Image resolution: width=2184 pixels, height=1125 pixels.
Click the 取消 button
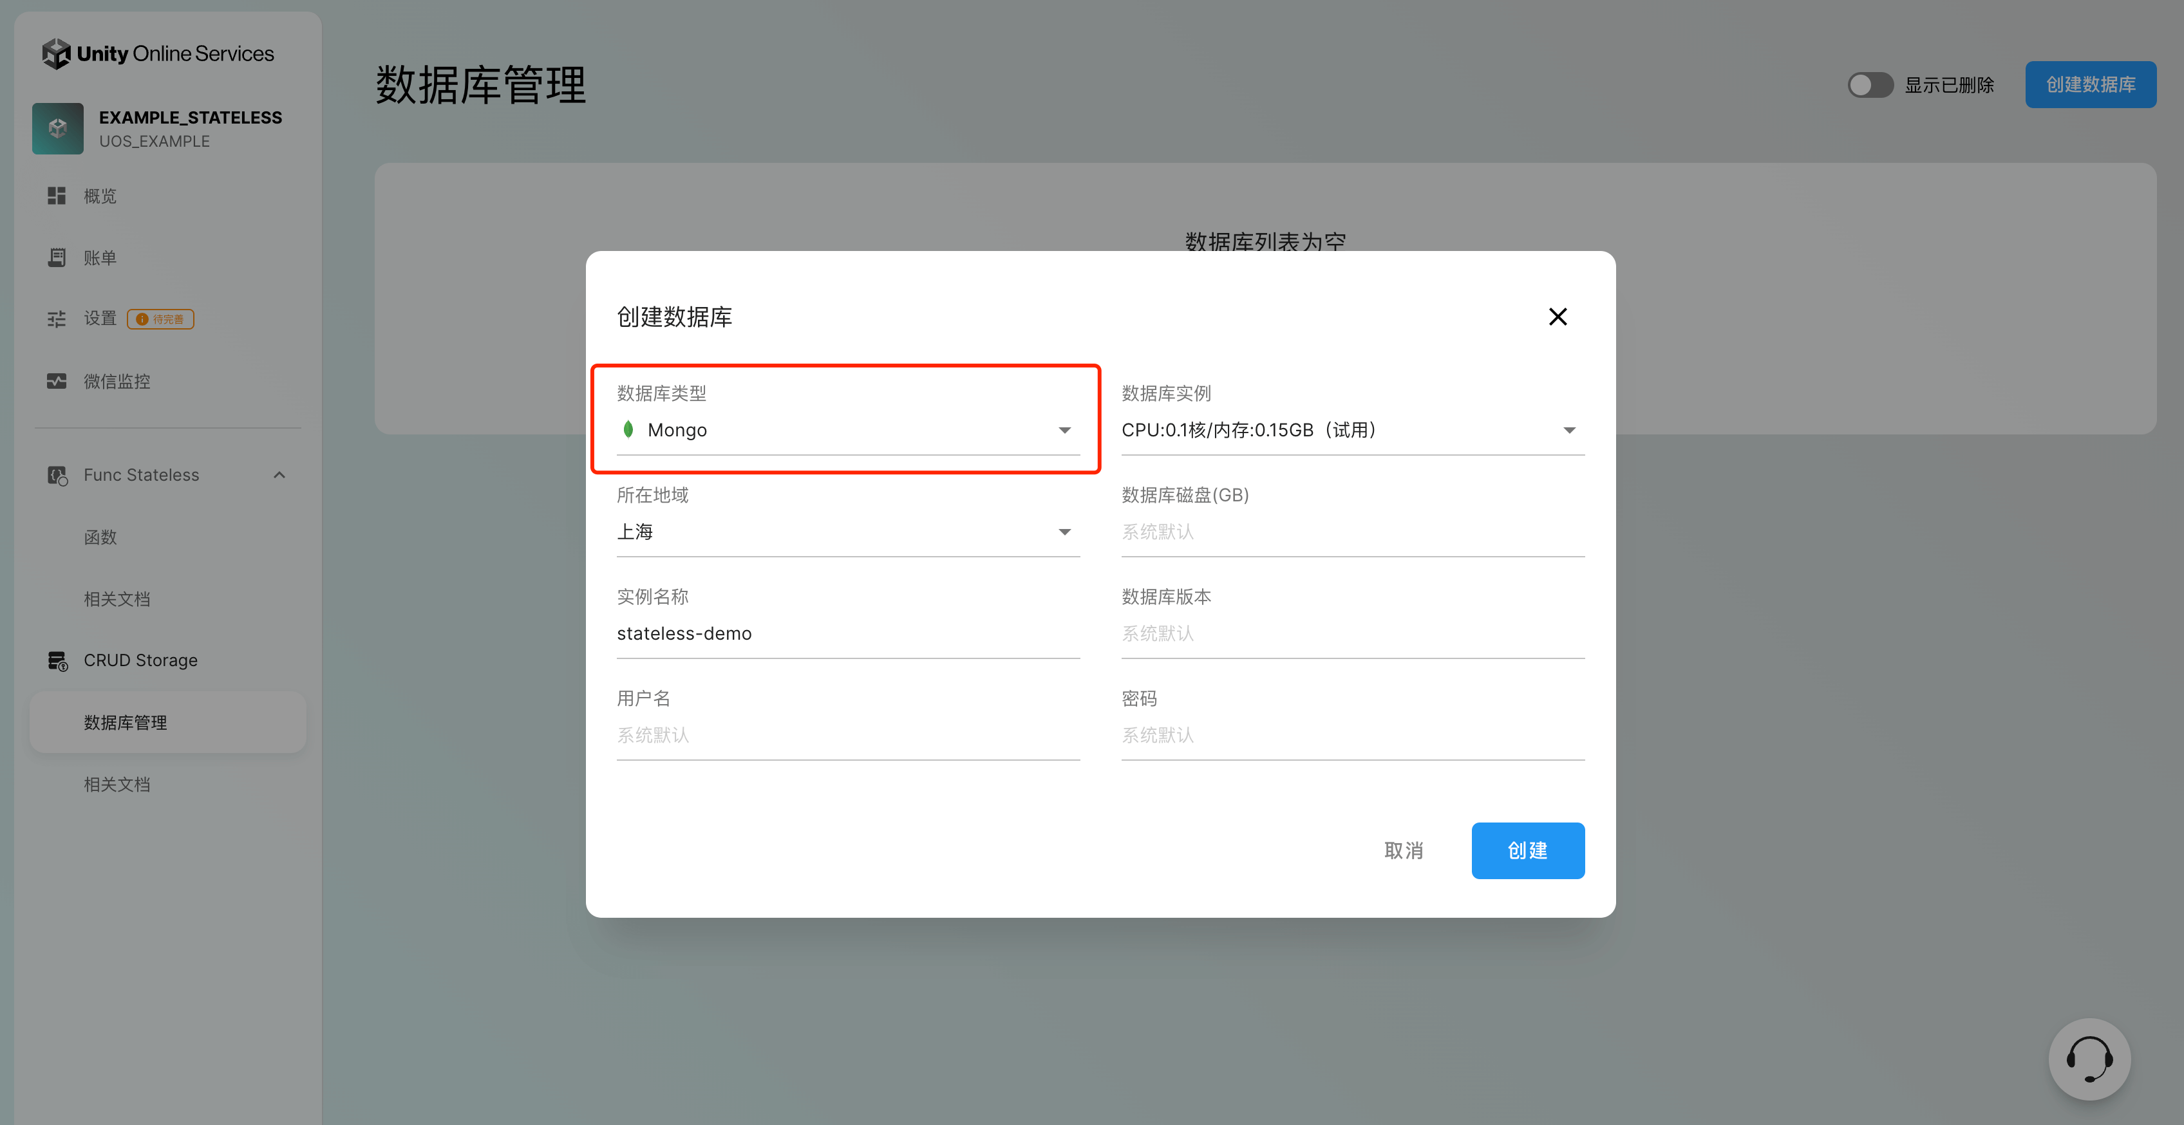[1403, 850]
